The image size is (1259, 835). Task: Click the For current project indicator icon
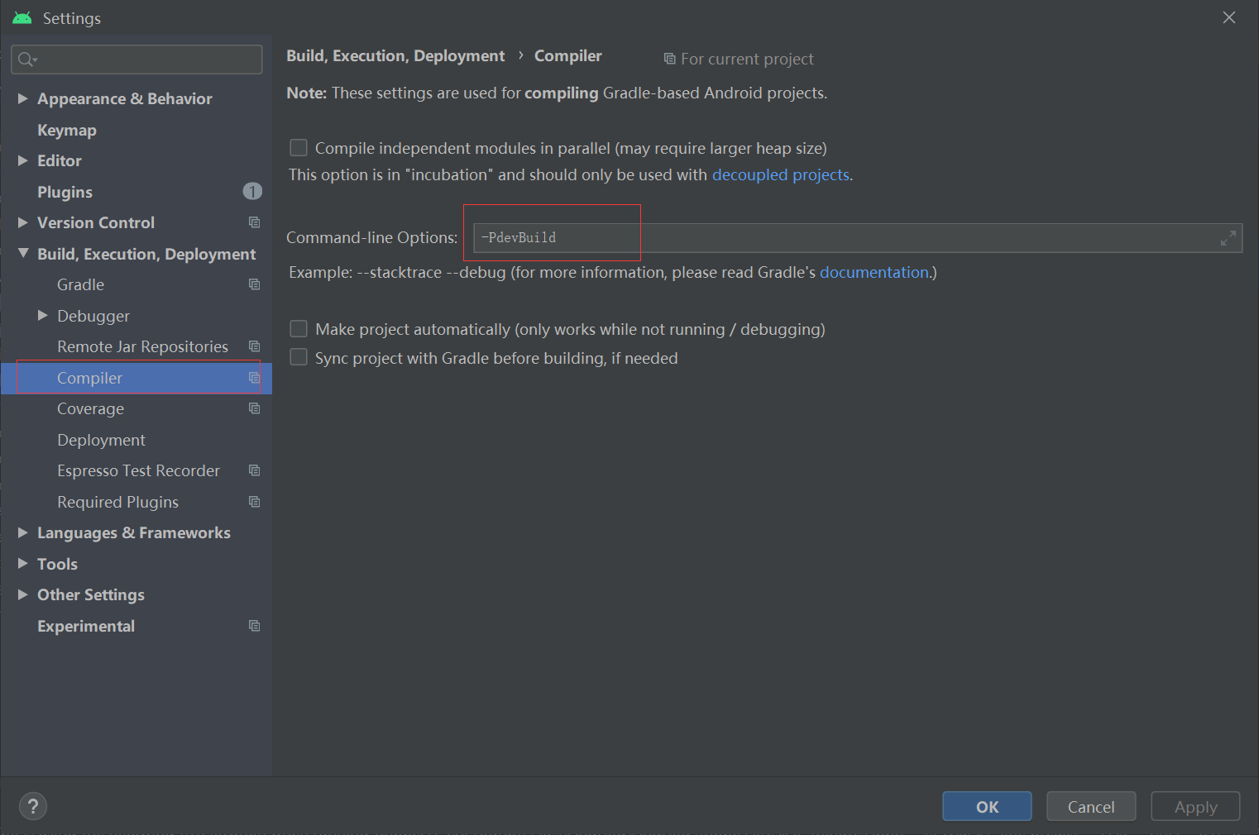[x=669, y=59]
